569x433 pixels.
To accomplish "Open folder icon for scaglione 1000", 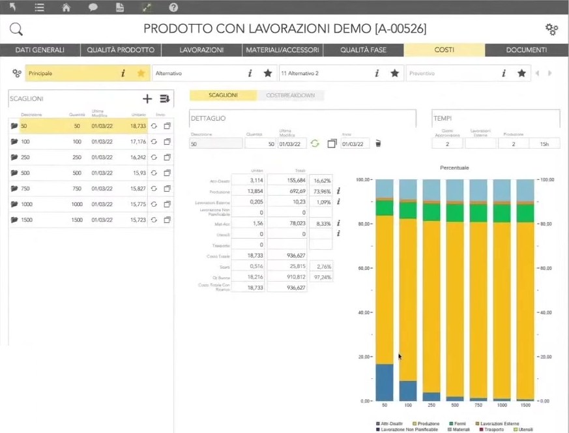I will tap(14, 204).
